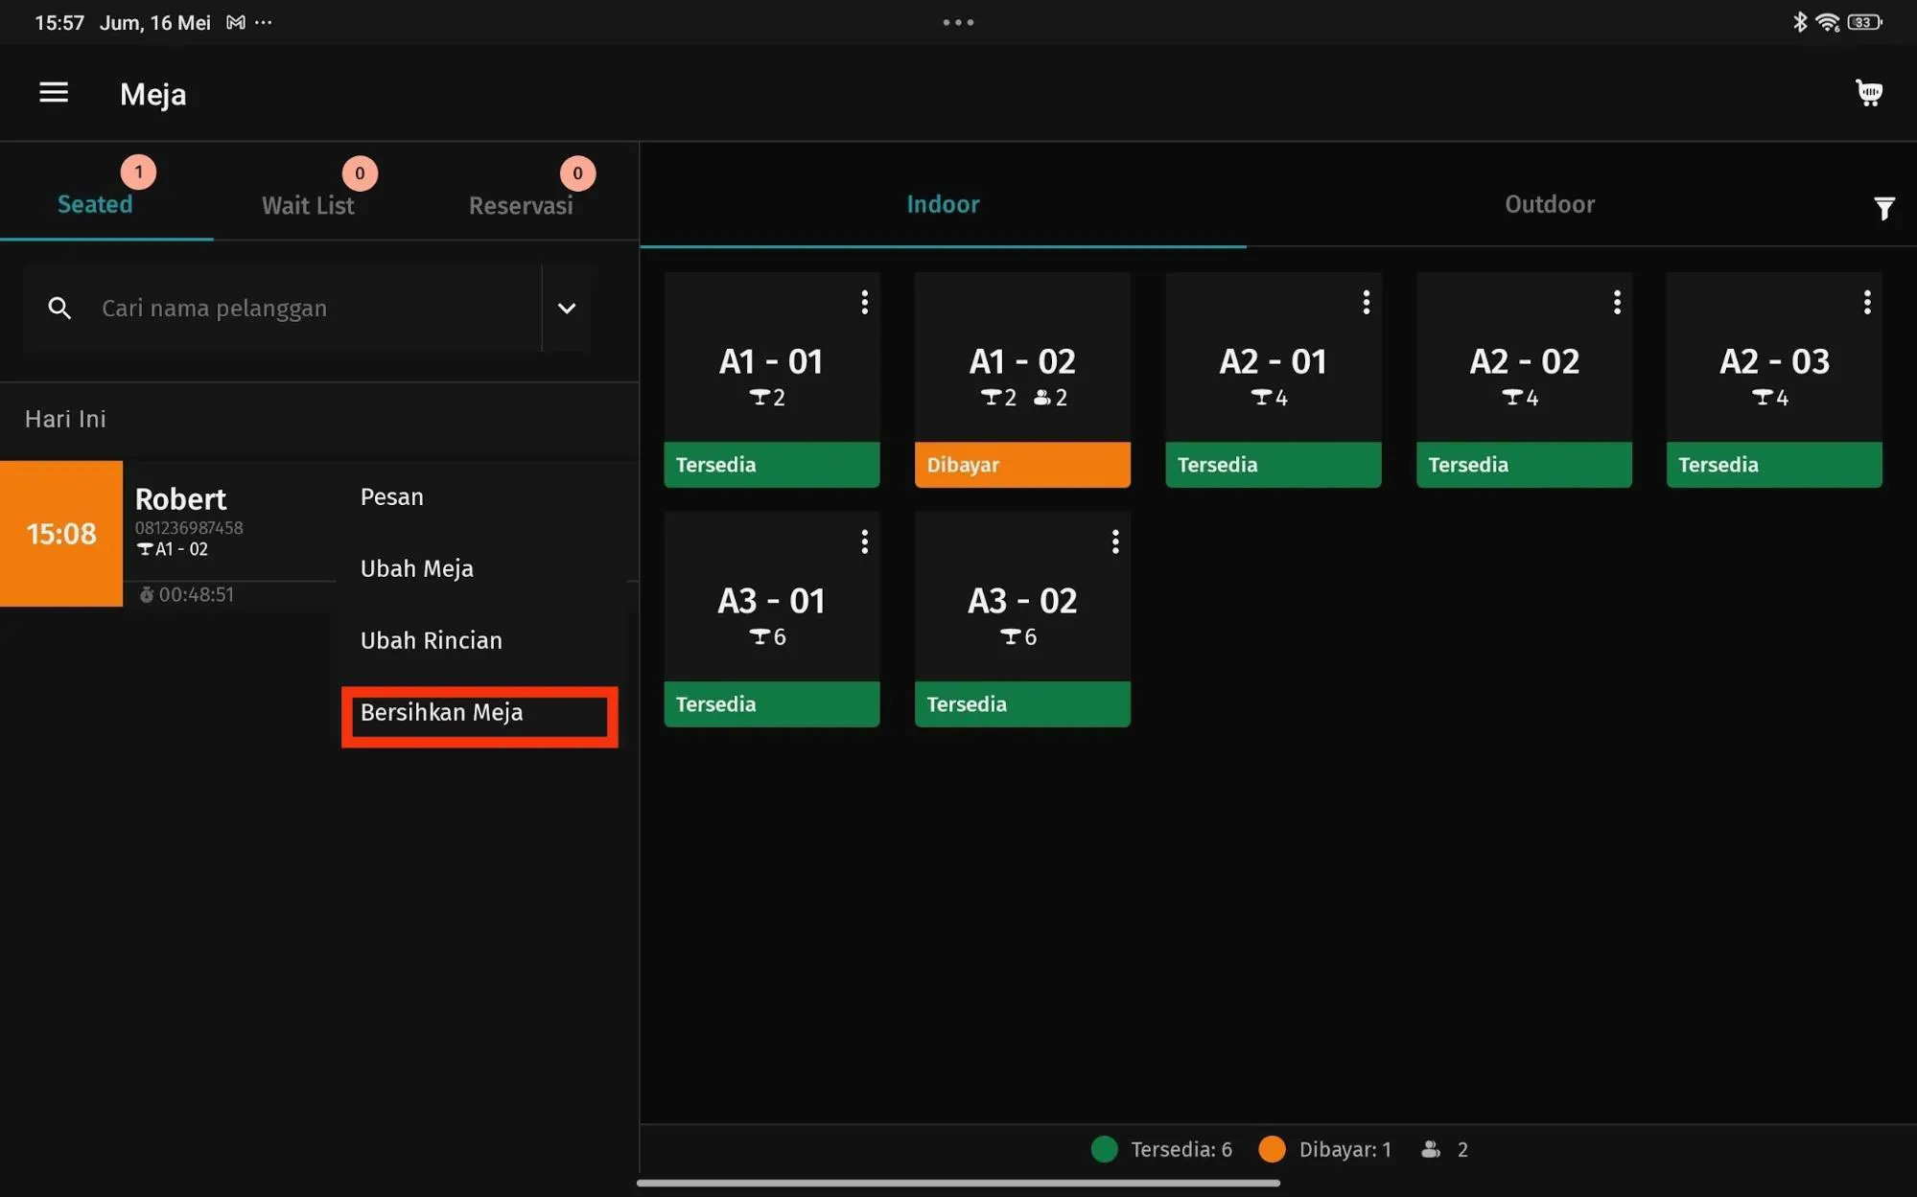
Task: Tap the three dots at top center
Action: [958, 22]
